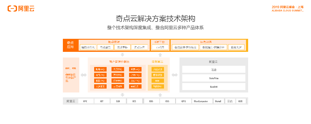
Task: Click the 会员中心 orange box
Action: click(118, 69)
